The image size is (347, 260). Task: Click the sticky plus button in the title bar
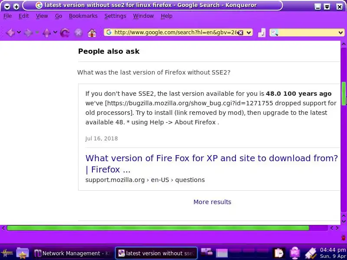[16, 6]
